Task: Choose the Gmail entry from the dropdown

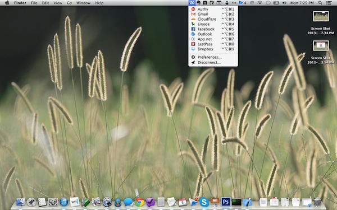Action: [x=213, y=14]
